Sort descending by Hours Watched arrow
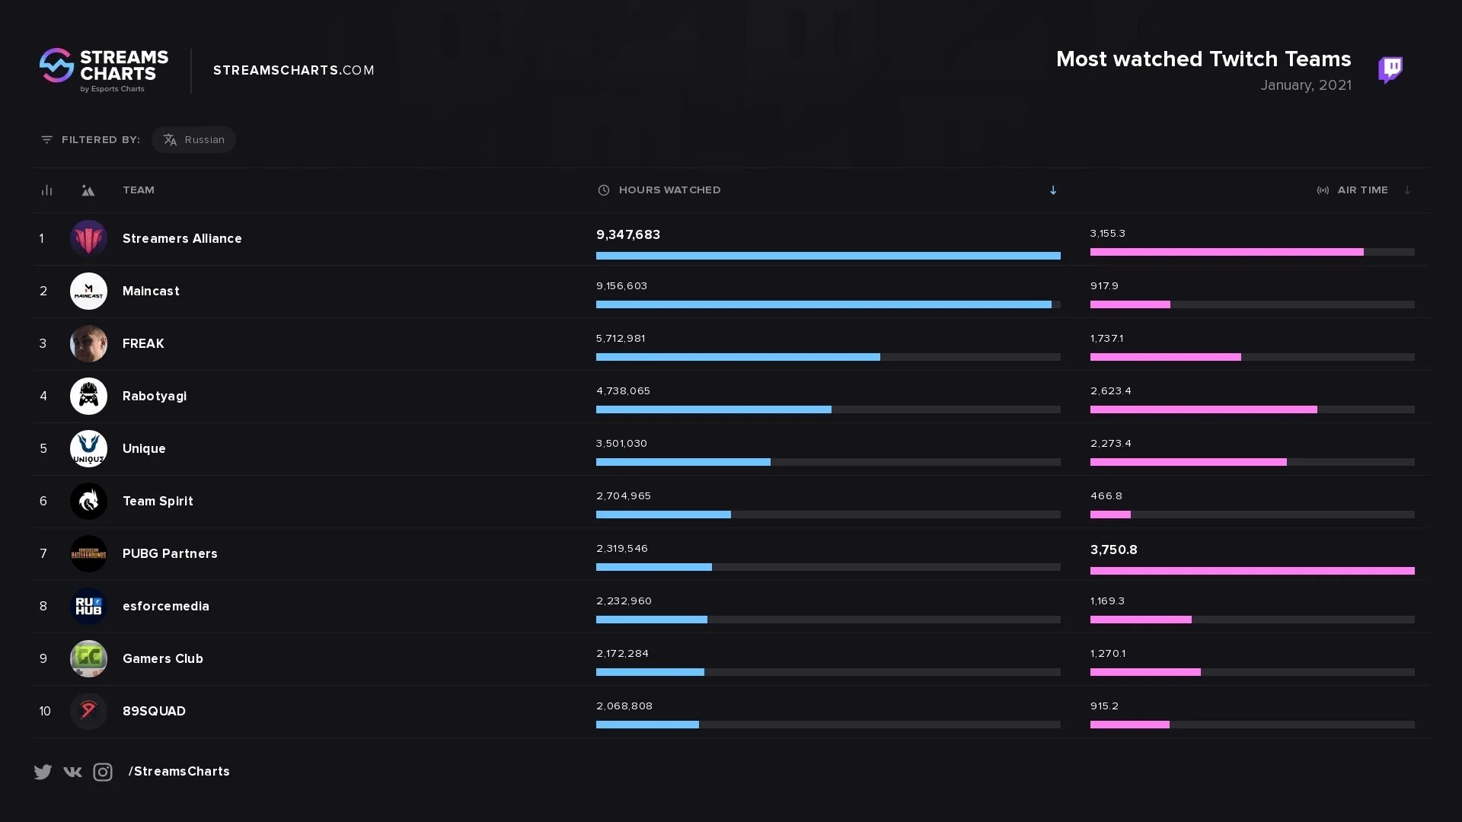 coord(1053,190)
